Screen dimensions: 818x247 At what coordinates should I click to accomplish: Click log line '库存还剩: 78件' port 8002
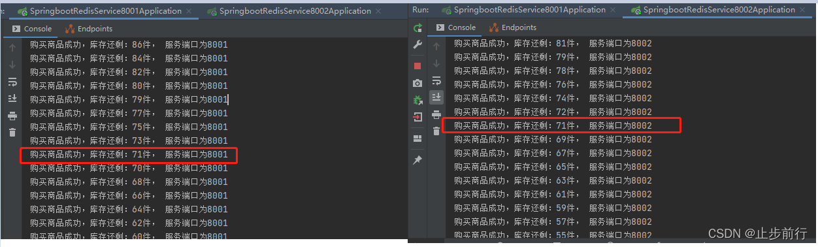point(553,71)
